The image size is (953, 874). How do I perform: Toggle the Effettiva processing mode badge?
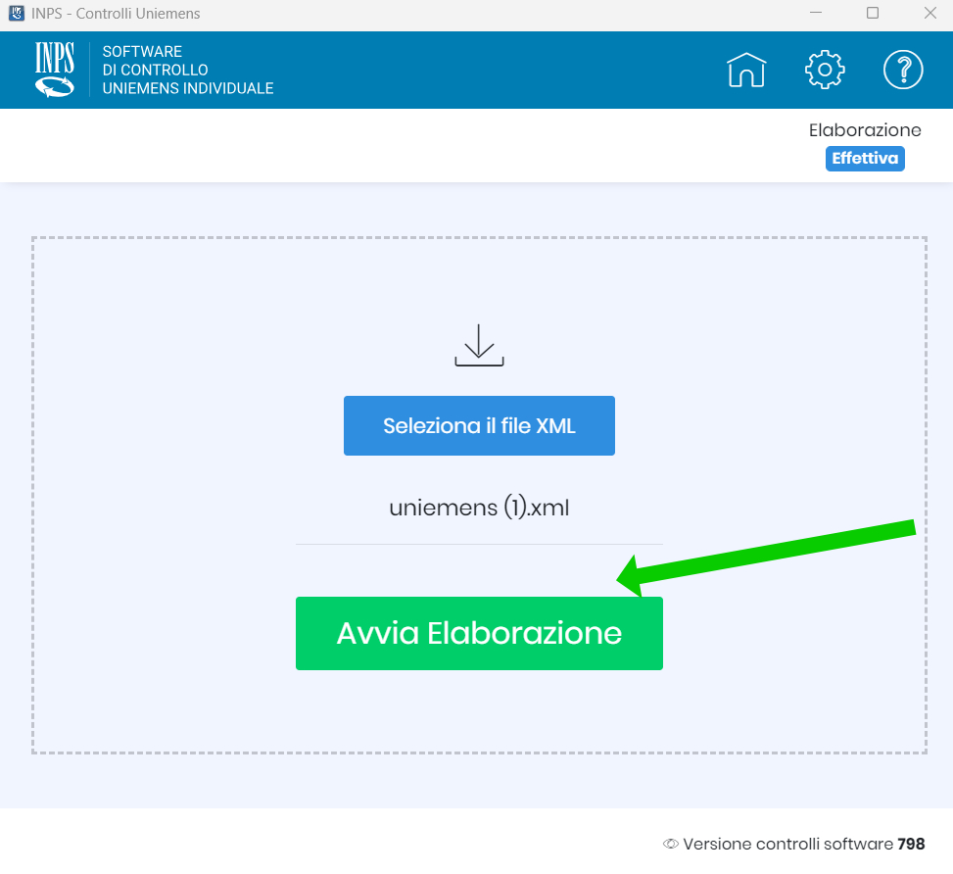[864, 158]
